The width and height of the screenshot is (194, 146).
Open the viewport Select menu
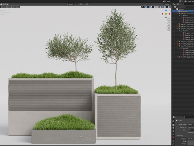[9, 7]
